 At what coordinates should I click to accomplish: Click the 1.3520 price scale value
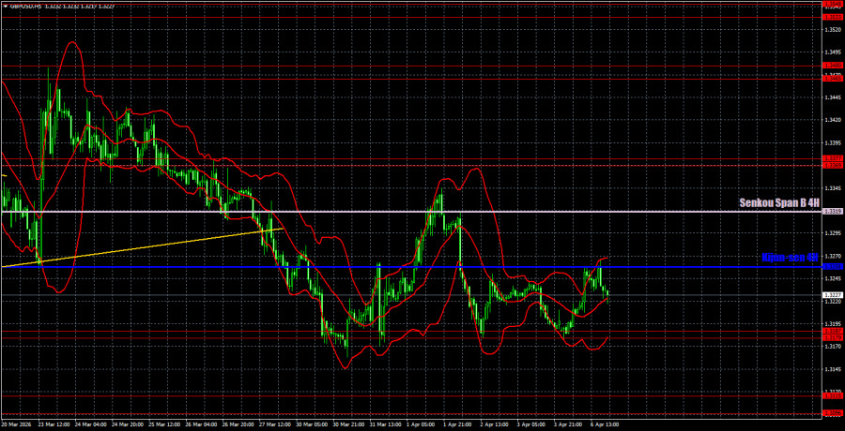click(833, 29)
